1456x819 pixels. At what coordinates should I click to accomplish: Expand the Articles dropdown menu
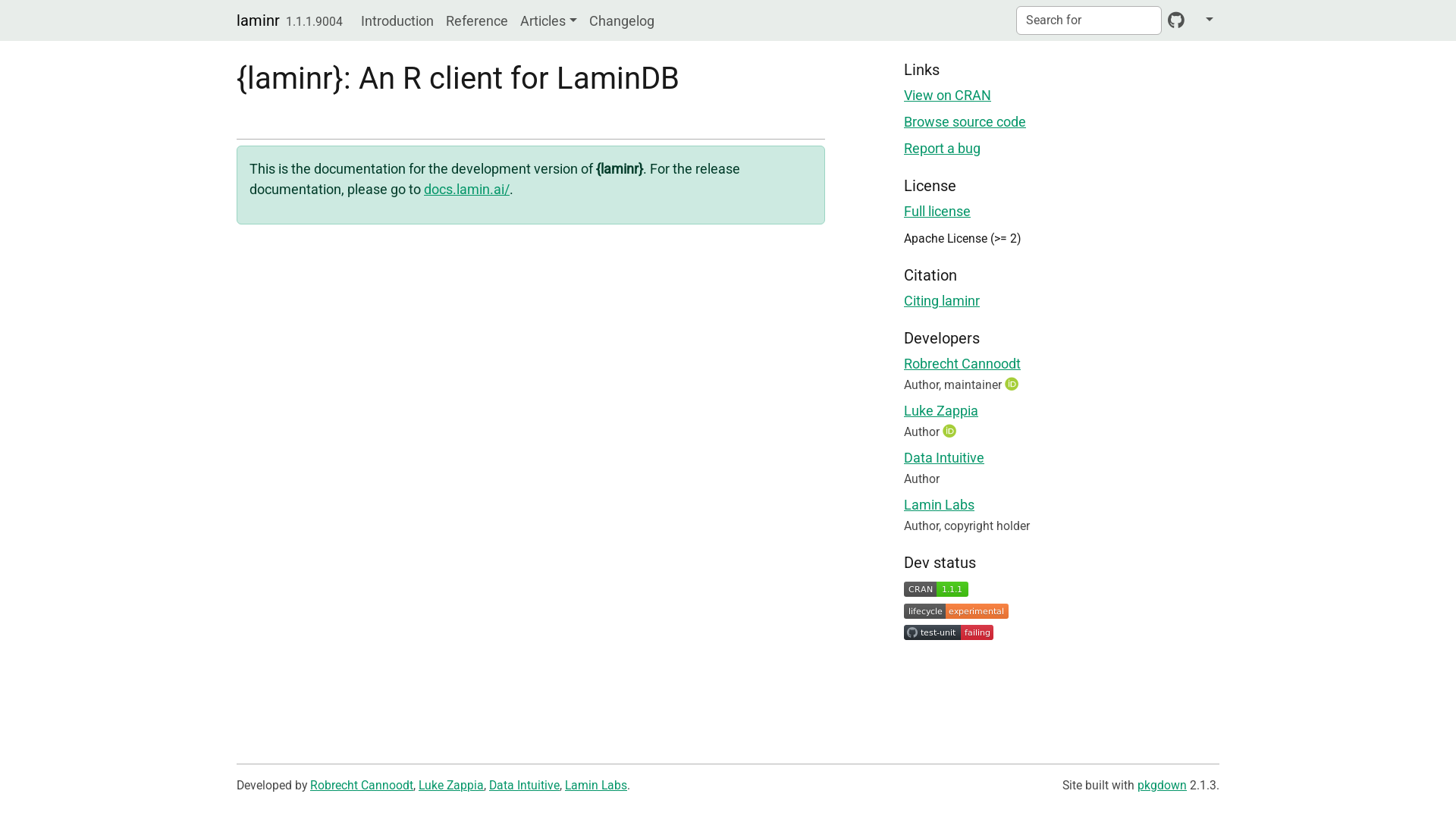[548, 21]
